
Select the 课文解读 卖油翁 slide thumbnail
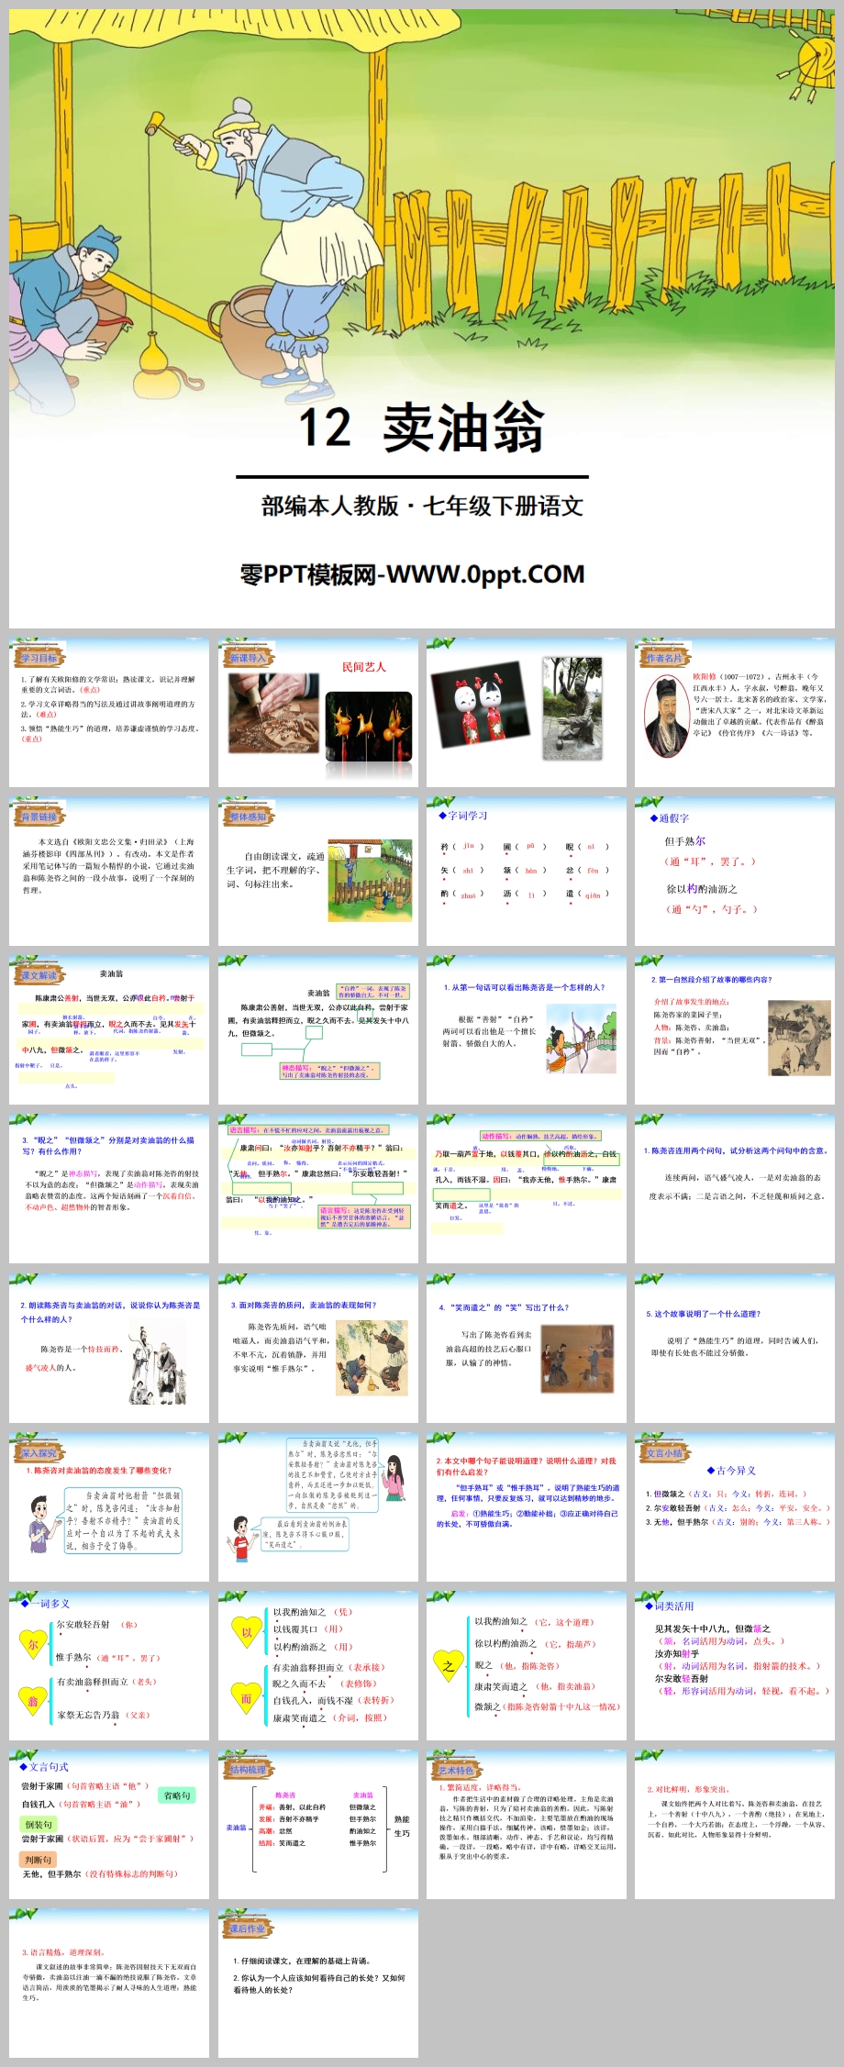109,1029
